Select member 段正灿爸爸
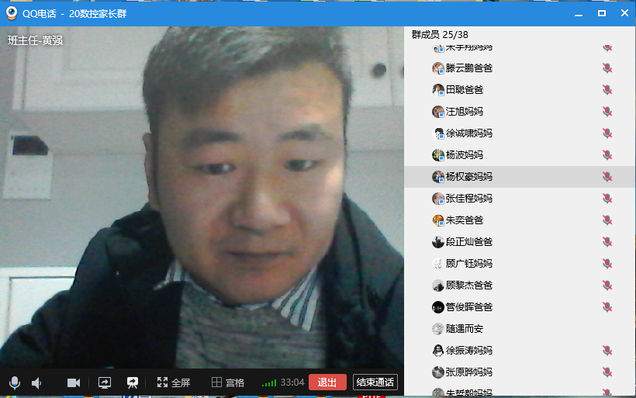This screenshot has width=636, height=398. pyautogui.click(x=520, y=242)
